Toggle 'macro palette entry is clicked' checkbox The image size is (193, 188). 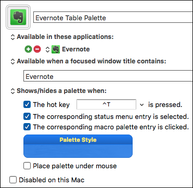(x=27, y=127)
